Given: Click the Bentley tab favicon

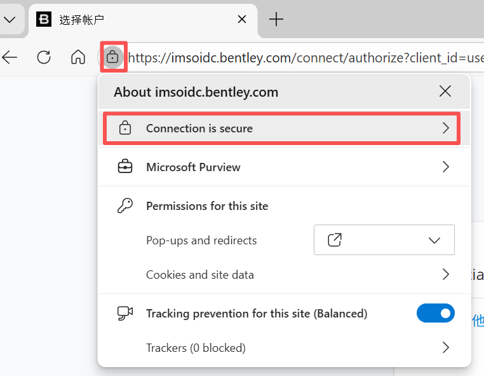Looking at the screenshot, I should tap(44, 19).
